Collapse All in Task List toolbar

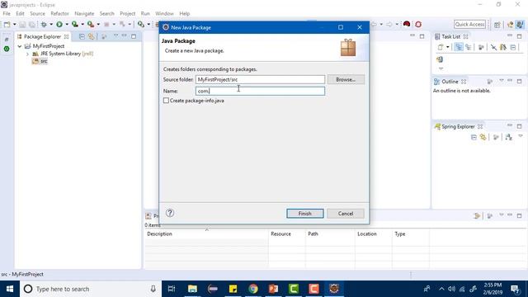[x=513, y=48]
